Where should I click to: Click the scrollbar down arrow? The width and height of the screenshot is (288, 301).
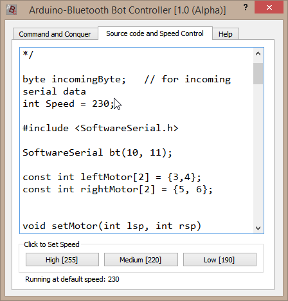pyautogui.click(x=258, y=228)
